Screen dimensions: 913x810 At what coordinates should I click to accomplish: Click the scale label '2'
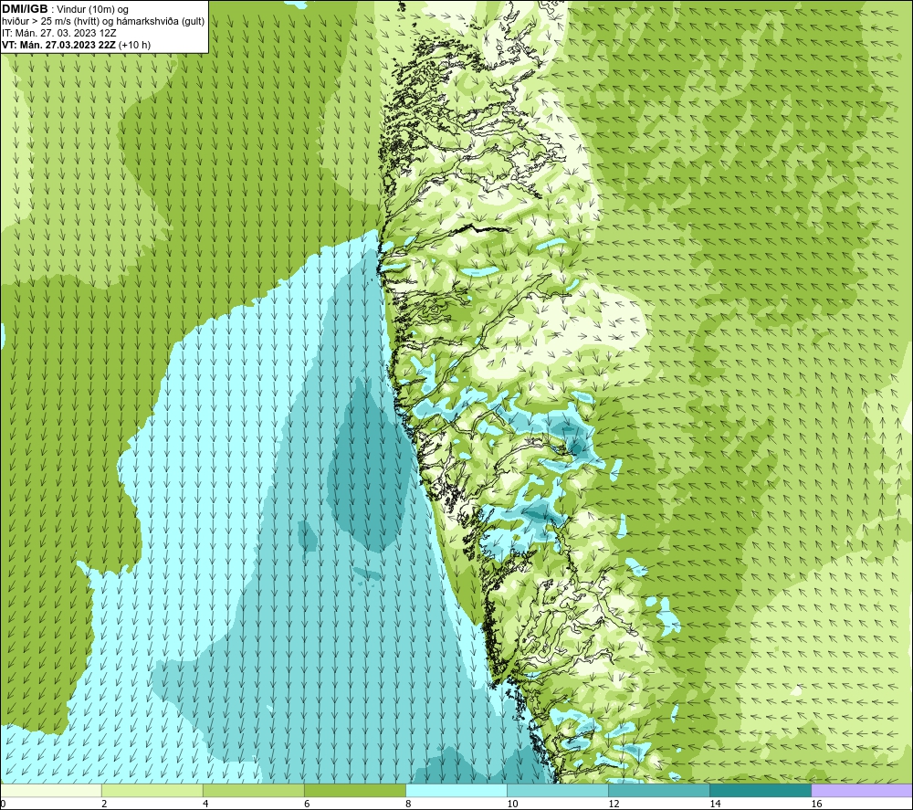[x=104, y=804]
